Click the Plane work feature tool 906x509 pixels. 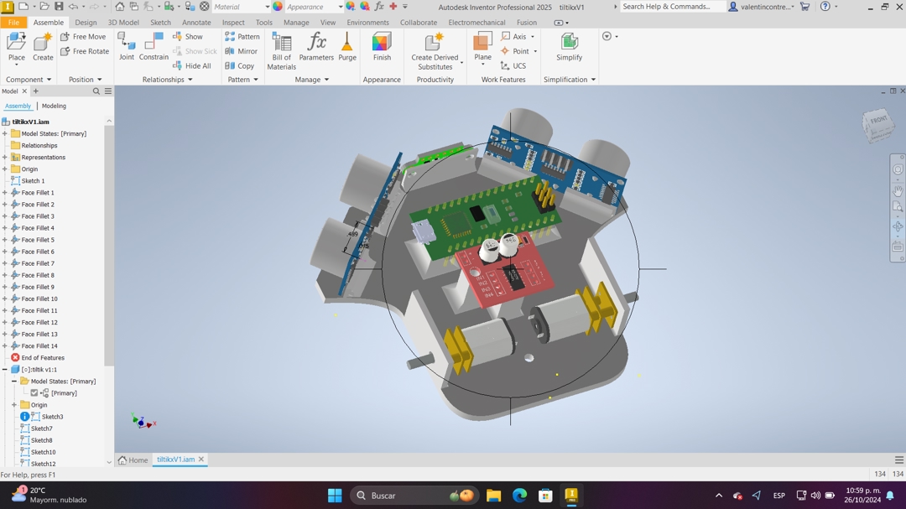pos(482,46)
